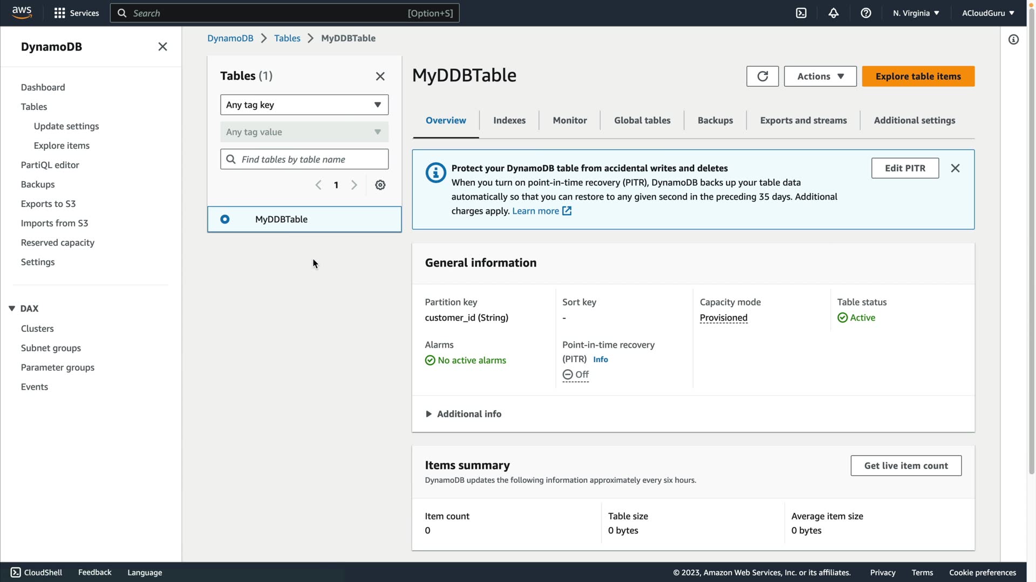This screenshot has width=1036, height=582.
Task: Switch to the Exports and streams tab
Action: point(803,120)
